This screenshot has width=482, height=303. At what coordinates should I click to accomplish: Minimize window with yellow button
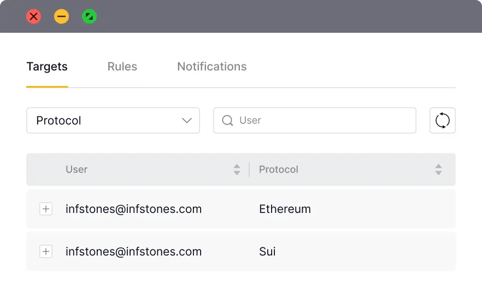(61, 16)
